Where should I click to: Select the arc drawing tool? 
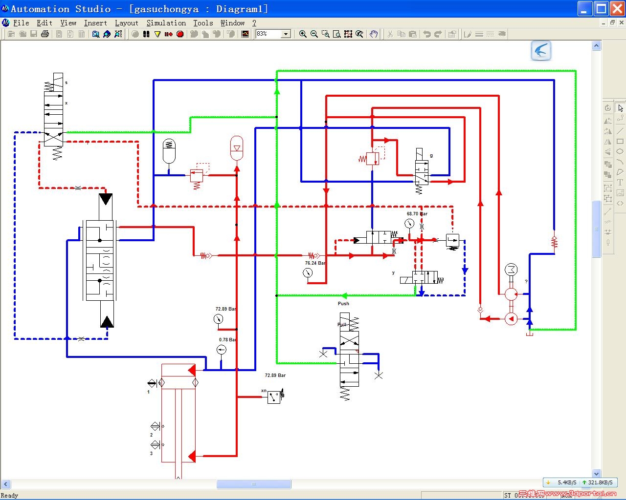click(x=620, y=162)
